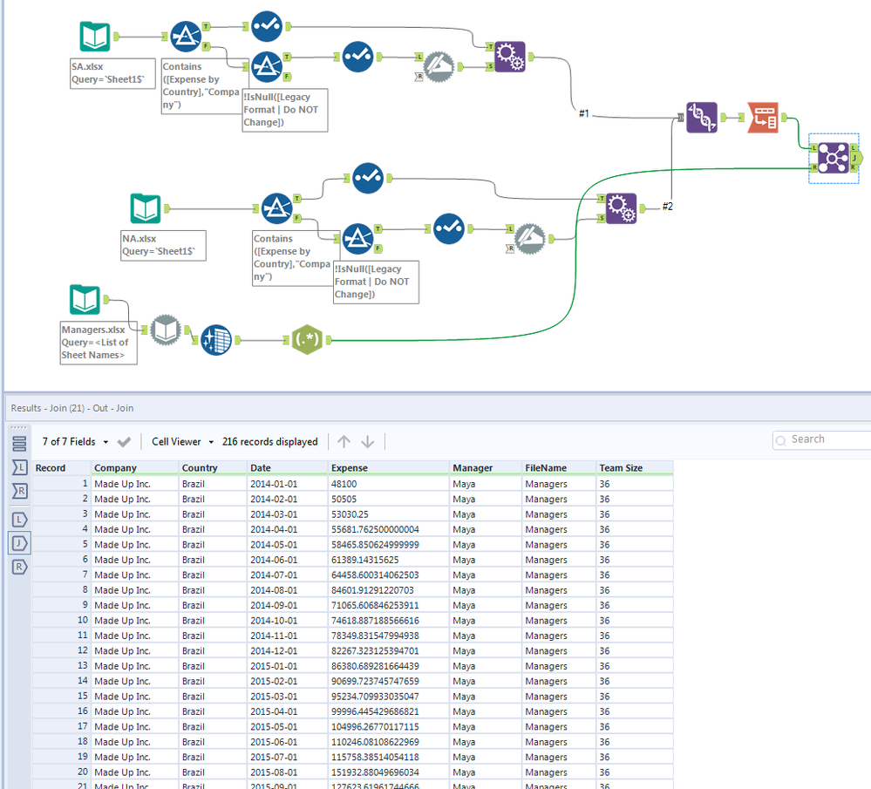Click Expense cell 151932.88049696034

390,772
